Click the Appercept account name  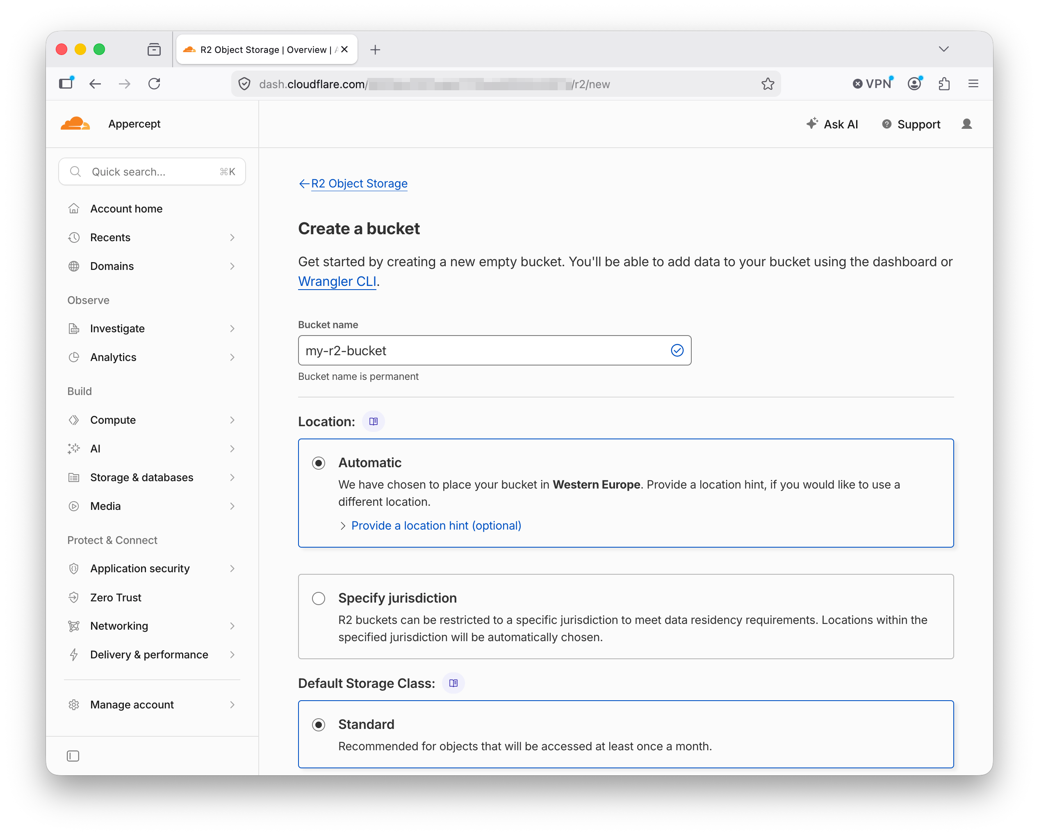coord(134,124)
